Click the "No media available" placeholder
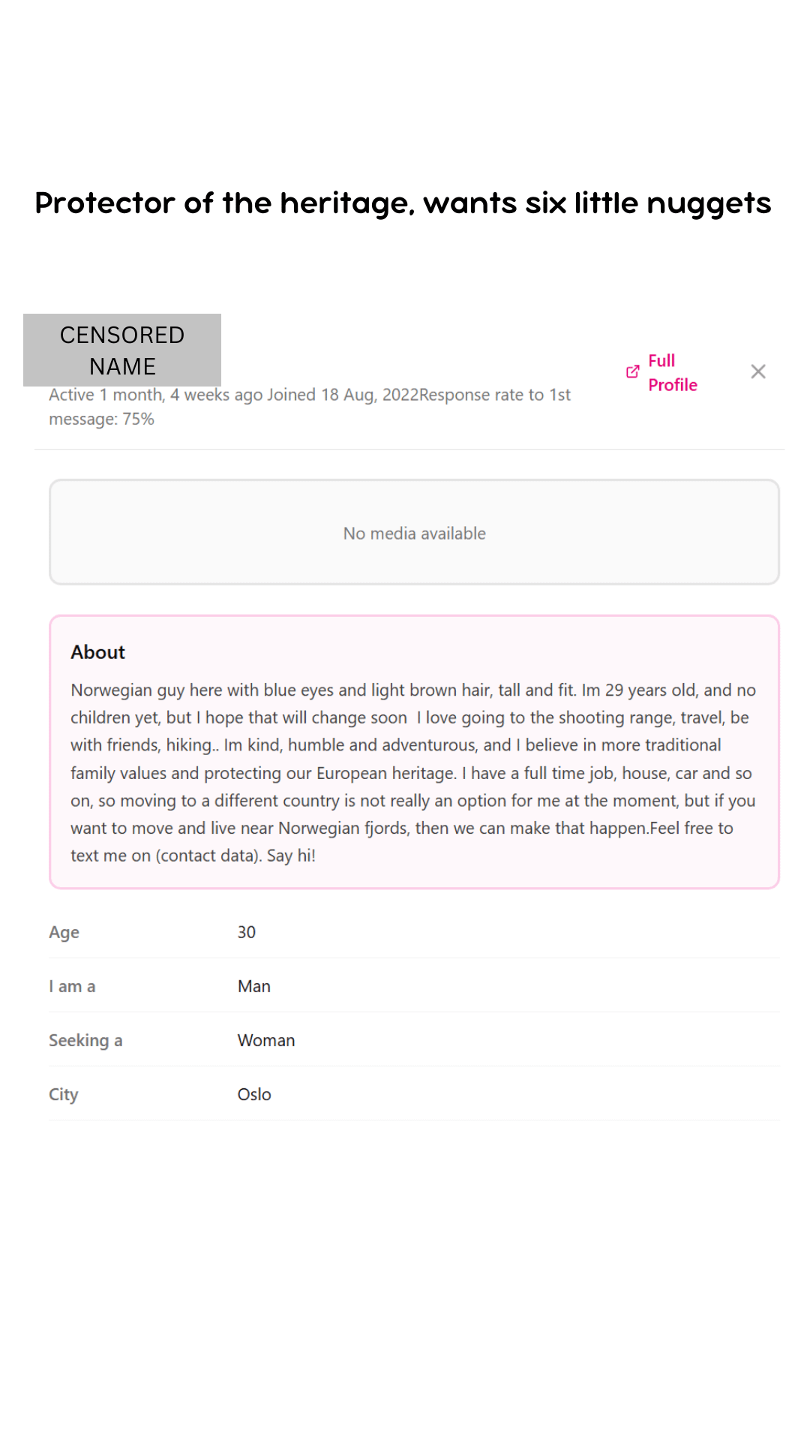The height and width of the screenshot is (1441, 810). coord(414,533)
